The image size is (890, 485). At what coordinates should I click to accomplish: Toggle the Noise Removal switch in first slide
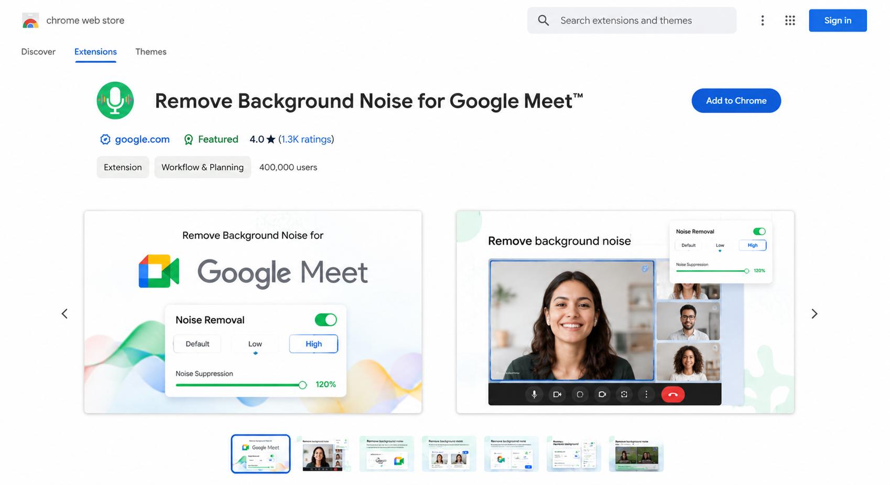click(x=326, y=320)
